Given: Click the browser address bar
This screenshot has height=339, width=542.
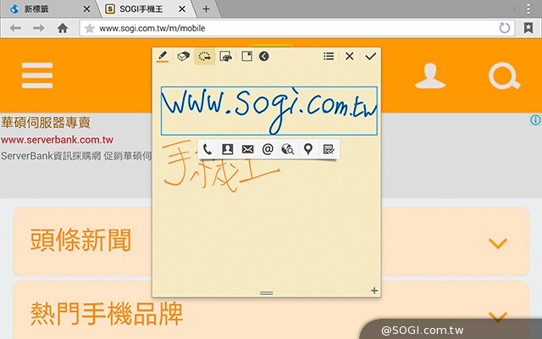Looking at the screenshot, I should point(288,28).
